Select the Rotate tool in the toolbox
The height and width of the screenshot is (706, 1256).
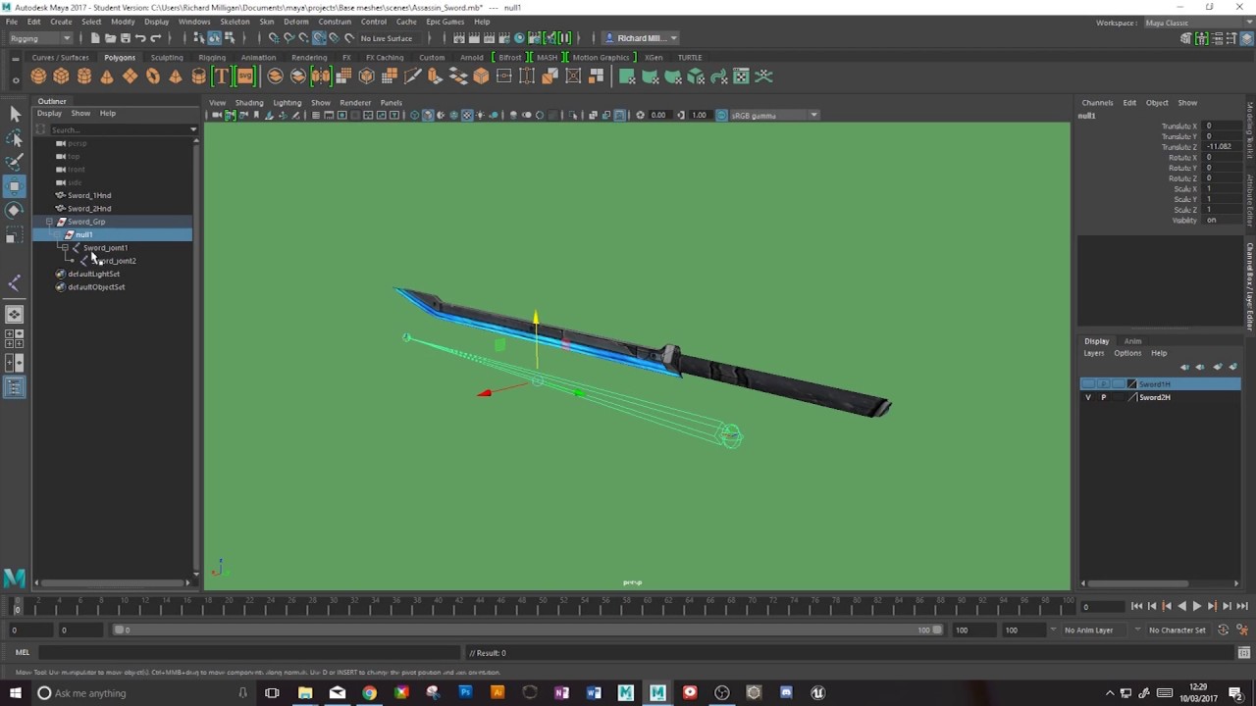[15, 210]
